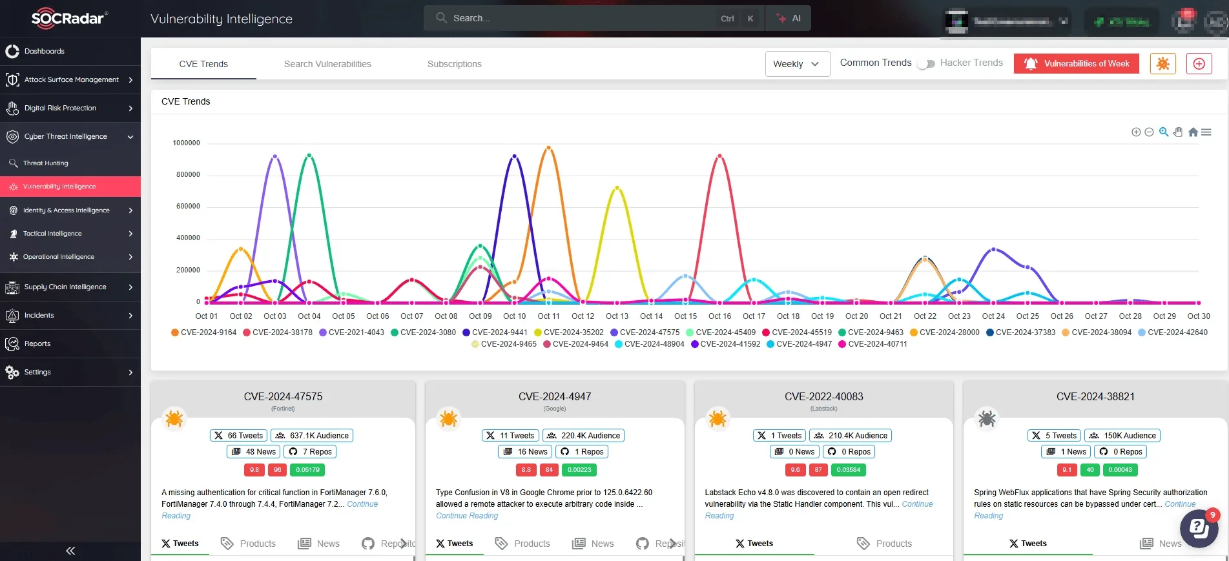The height and width of the screenshot is (561, 1229).
Task: Collapse Cyber Threat Intelligence menu
Action: pyautogui.click(x=70, y=136)
